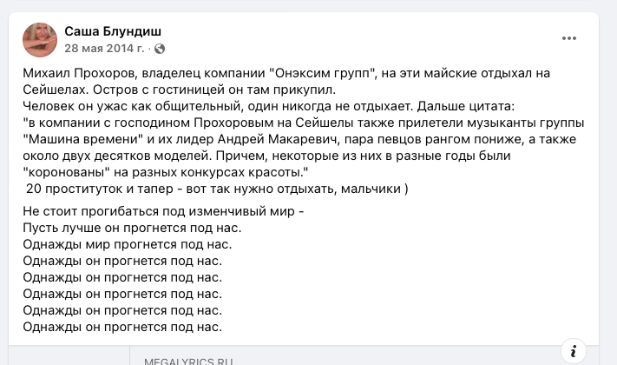Click the line "Человек он ужас как общительный"

pos(269,106)
